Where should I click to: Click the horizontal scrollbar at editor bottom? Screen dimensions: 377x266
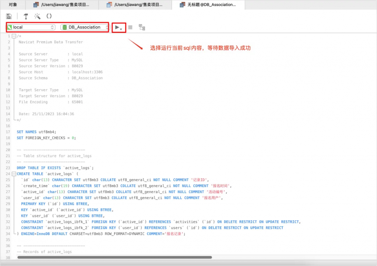click(x=114, y=257)
